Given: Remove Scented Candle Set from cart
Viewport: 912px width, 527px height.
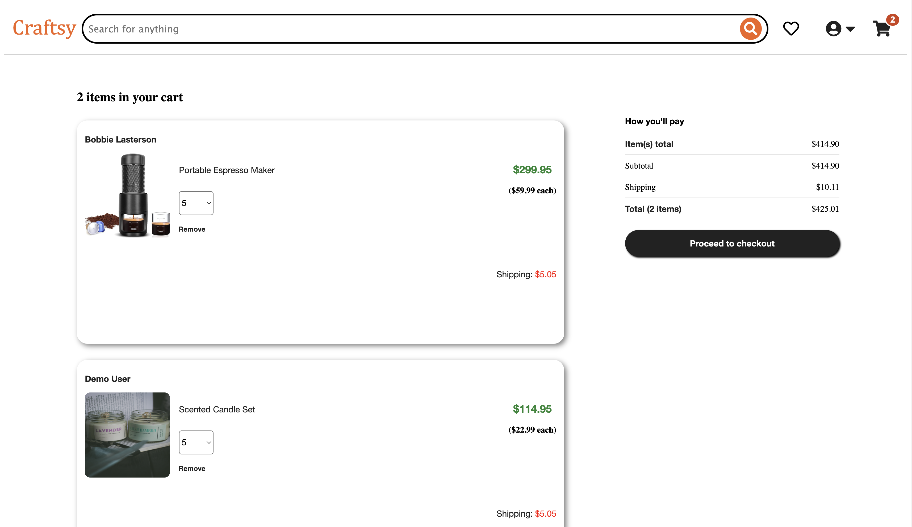Looking at the screenshot, I should click(x=192, y=468).
